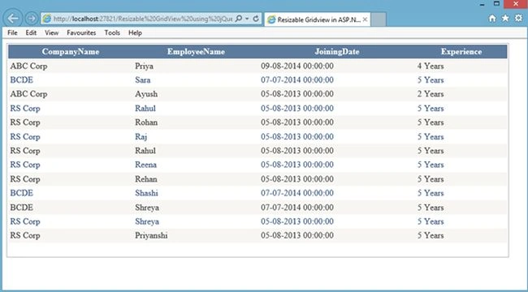
Task: Click RS Corp in Raj's row
Action: 25,136
